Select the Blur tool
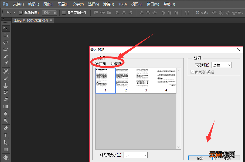Image resolution: width=245 pixels, height=162 pixels. pos(6,114)
